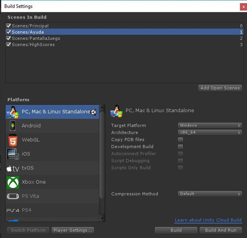247x238 pixels.
Task: Select the PS4 logo icon
Action: [x=13, y=210]
